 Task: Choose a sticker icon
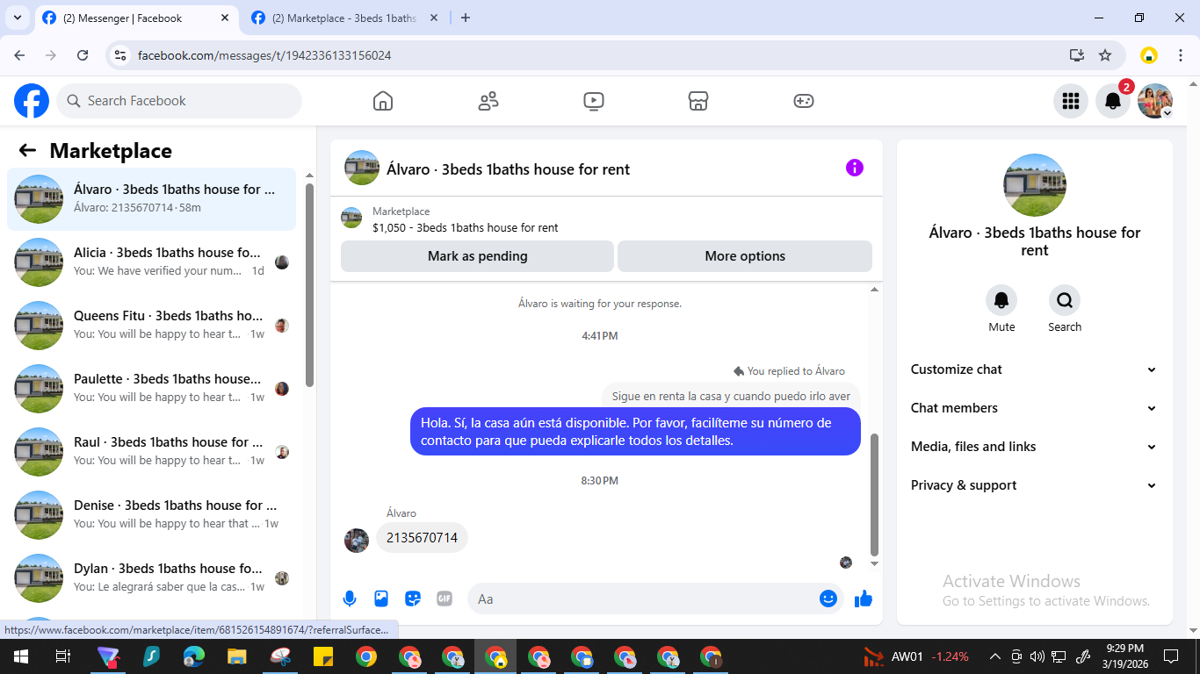tap(413, 599)
